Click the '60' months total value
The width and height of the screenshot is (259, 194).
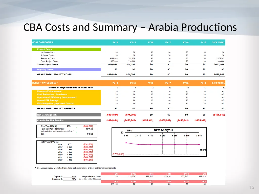coord(224,88)
